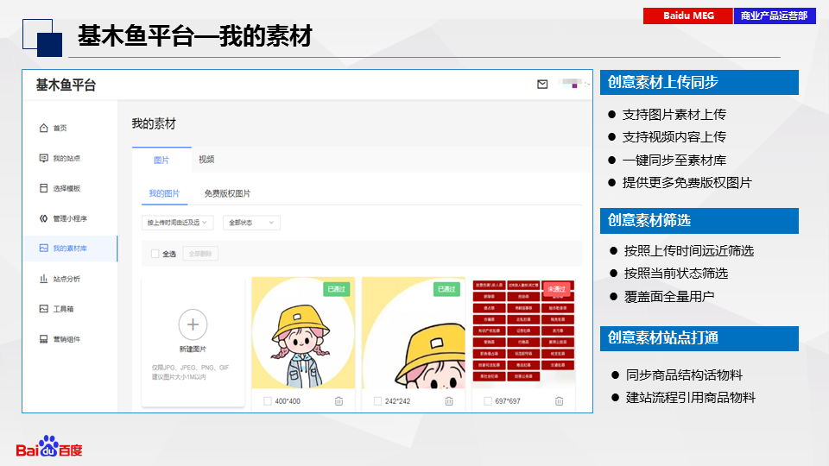Viewport: 829px width, 466px height.
Task: Open the cropped yellow hat close-up thumbnail
Action: pyautogui.click(x=414, y=333)
